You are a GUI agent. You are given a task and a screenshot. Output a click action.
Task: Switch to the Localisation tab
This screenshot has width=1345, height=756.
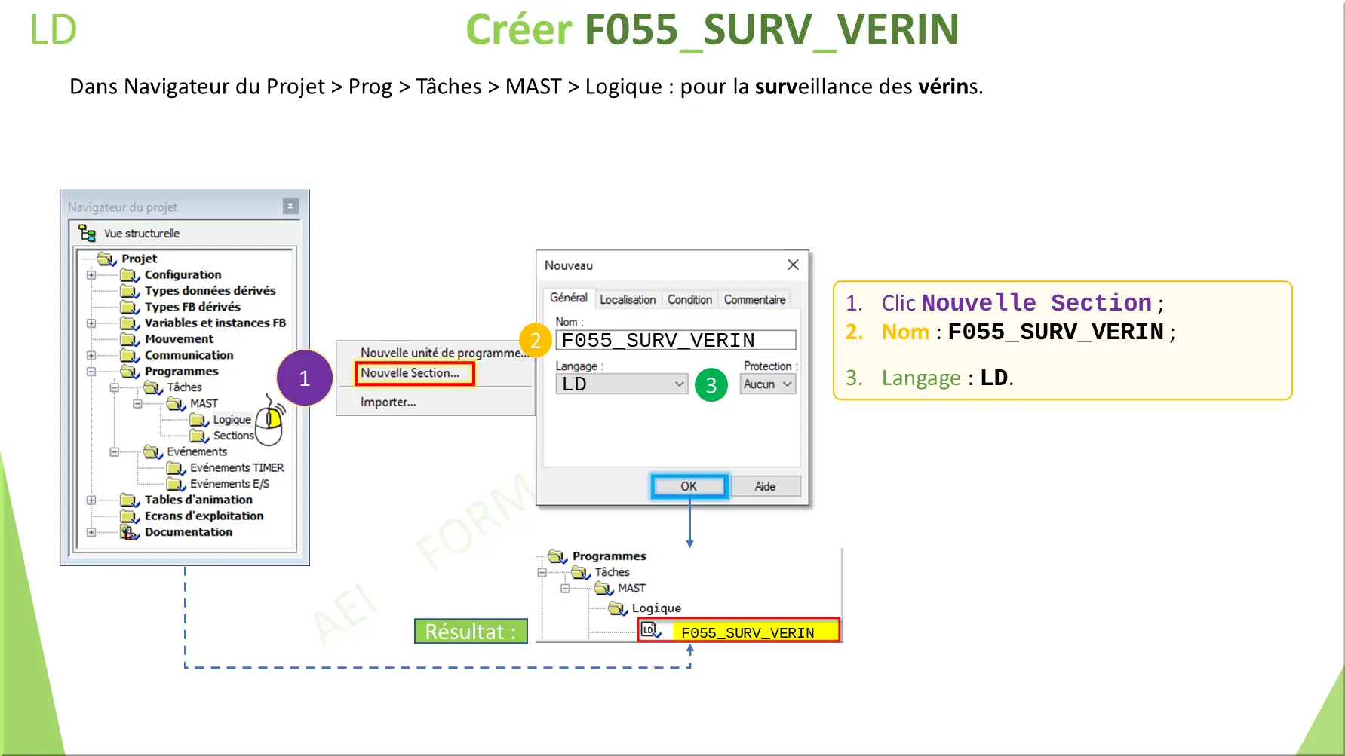628,299
